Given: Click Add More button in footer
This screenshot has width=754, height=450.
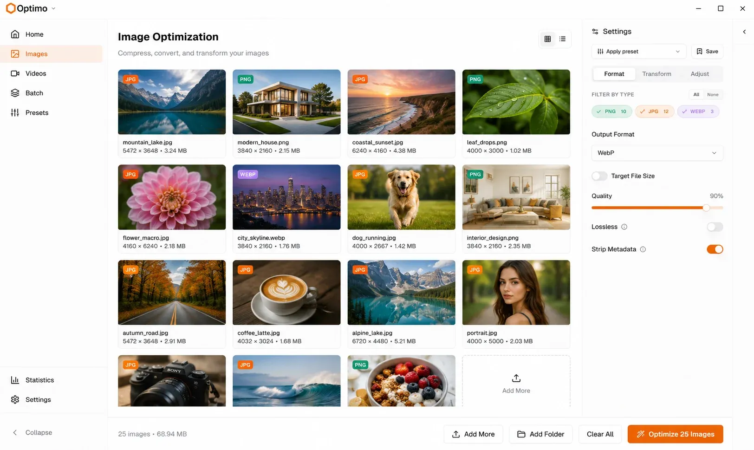Looking at the screenshot, I should point(473,434).
